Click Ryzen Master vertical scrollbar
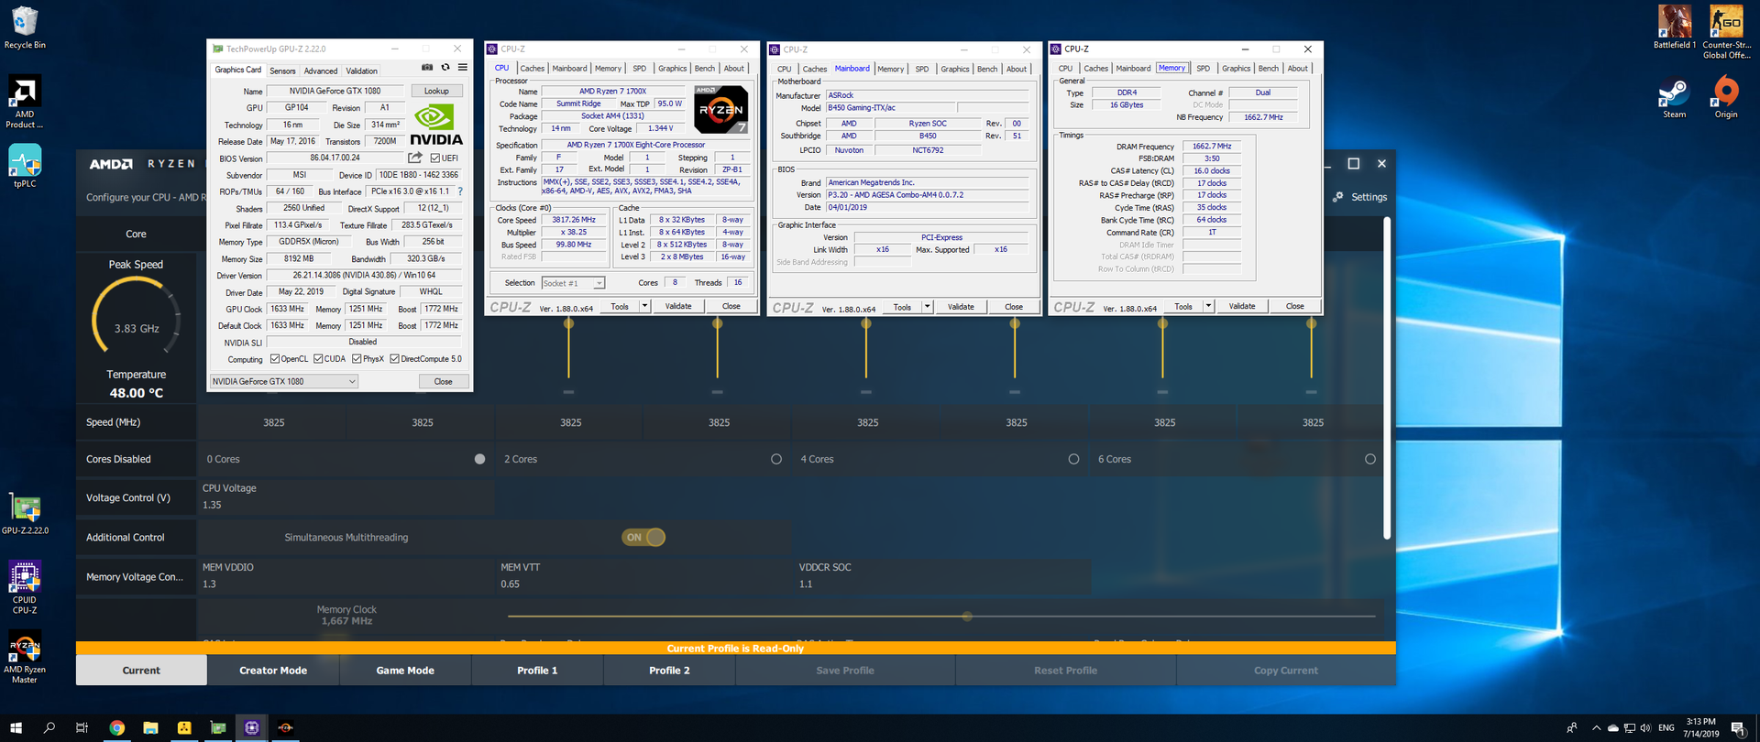This screenshot has height=742, width=1760. 1387,377
